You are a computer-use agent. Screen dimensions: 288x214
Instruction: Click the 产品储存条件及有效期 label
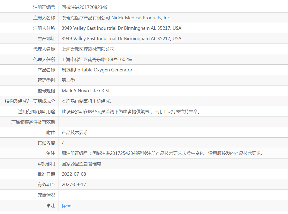tap(33, 122)
